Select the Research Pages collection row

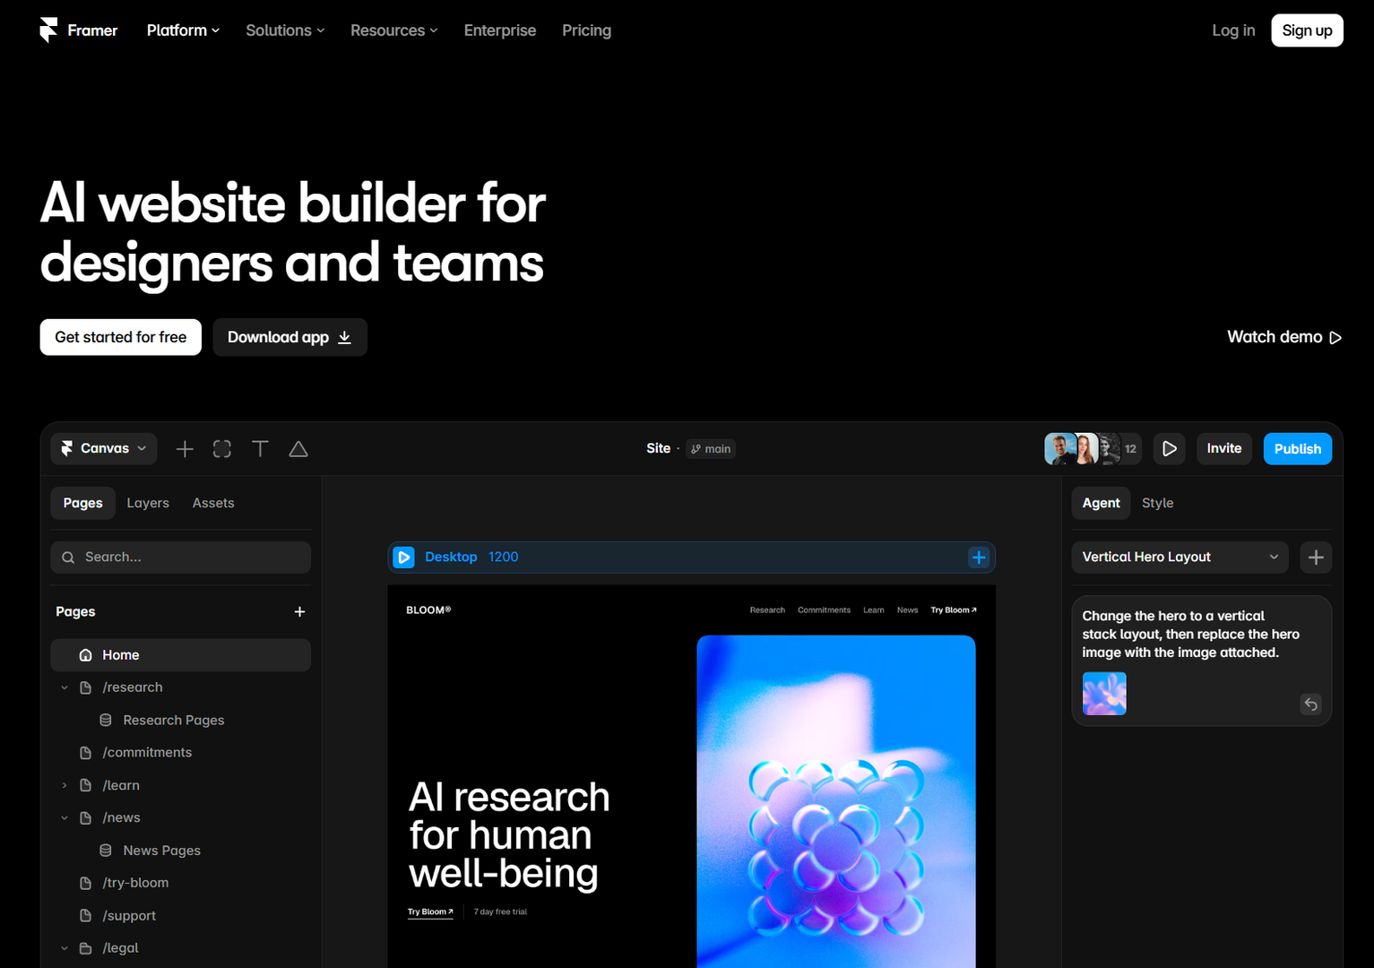(x=181, y=721)
